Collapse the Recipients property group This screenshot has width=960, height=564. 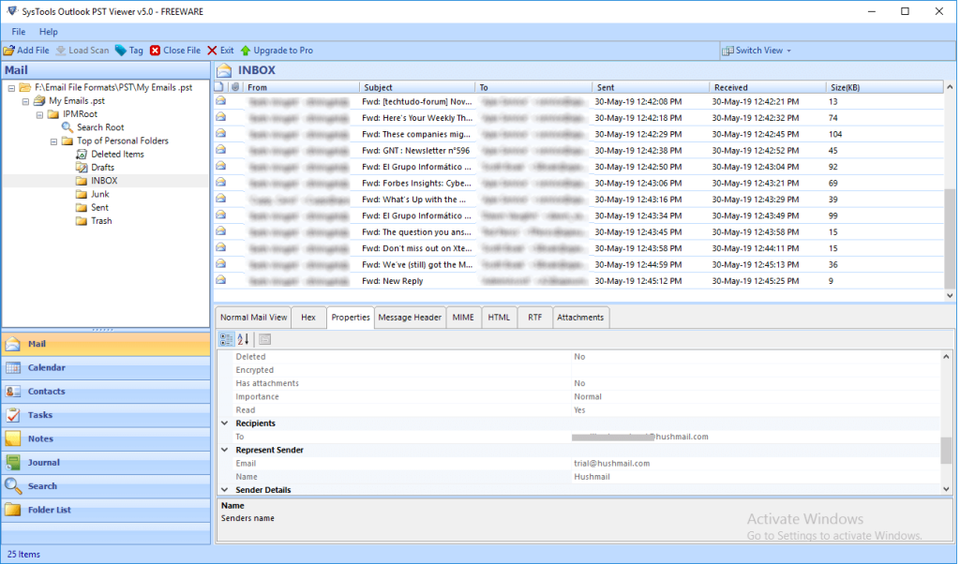225,423
